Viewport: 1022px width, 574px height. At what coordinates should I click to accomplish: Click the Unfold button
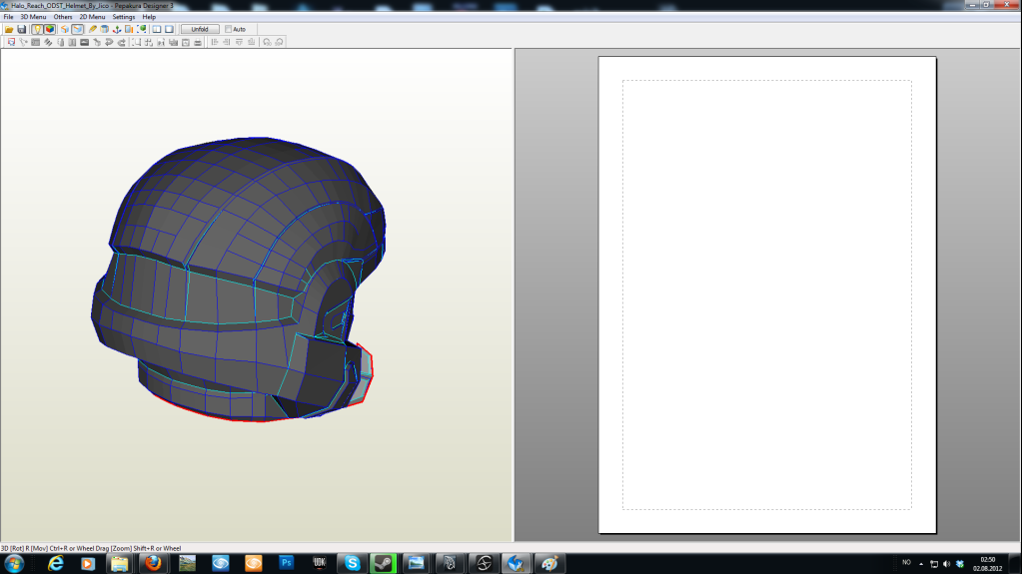pyautogui.click(x=200, y=29)
